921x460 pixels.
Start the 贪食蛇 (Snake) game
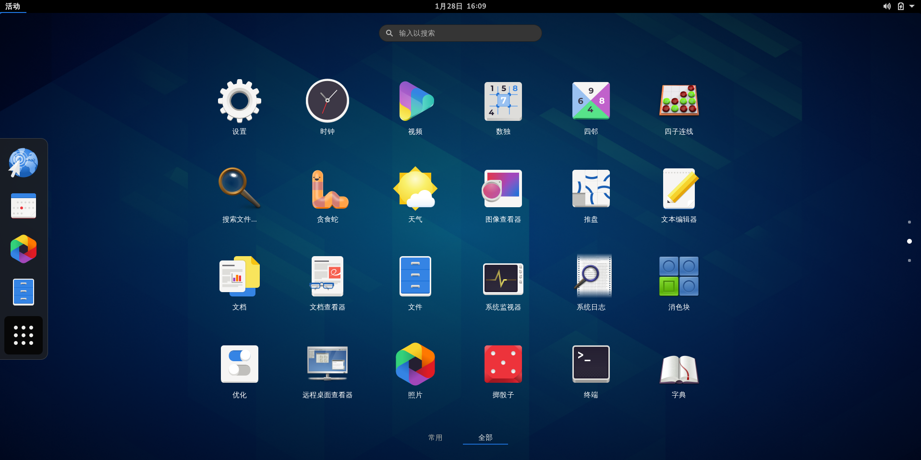327,194
